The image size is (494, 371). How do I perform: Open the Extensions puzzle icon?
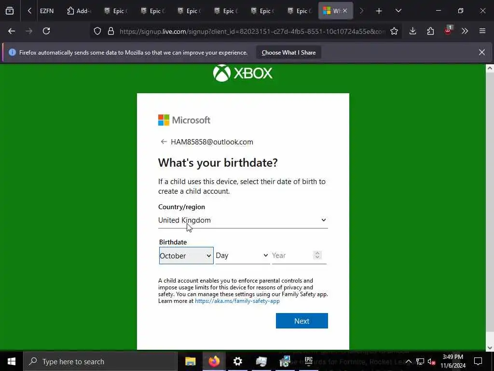pos(430,31)
